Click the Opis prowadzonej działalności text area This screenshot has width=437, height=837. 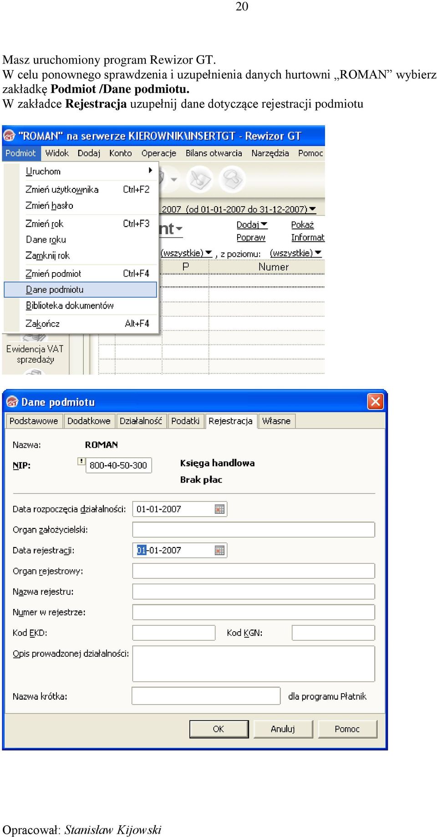254,664
